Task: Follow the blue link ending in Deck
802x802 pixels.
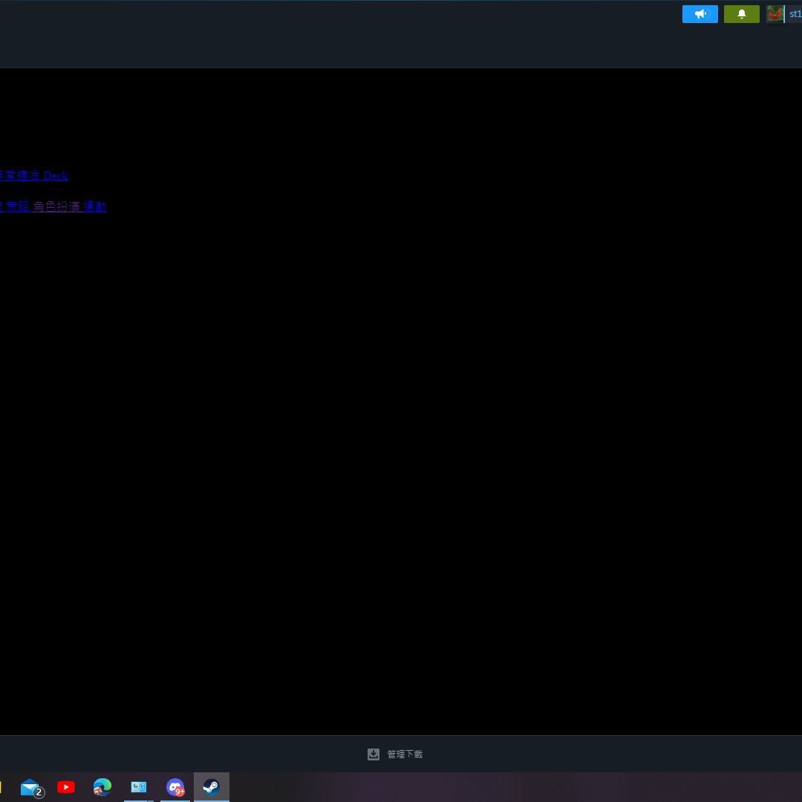Action: 33,176
